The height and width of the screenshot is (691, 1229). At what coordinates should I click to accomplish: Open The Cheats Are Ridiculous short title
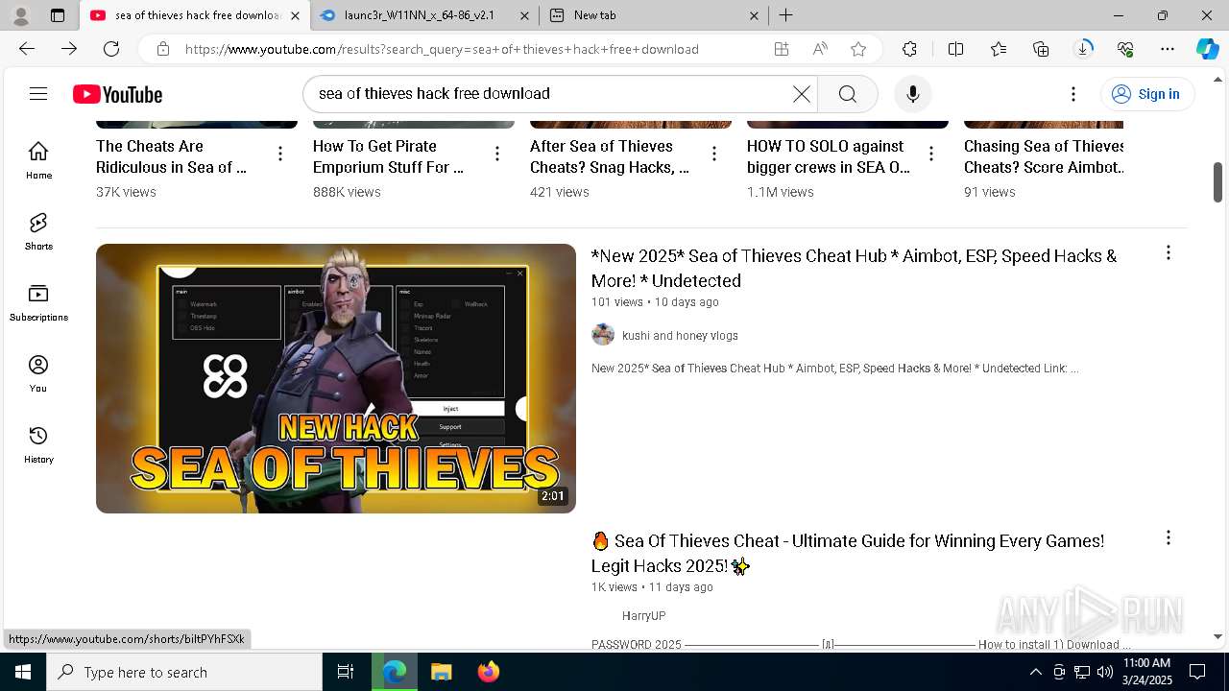point(171,156)
